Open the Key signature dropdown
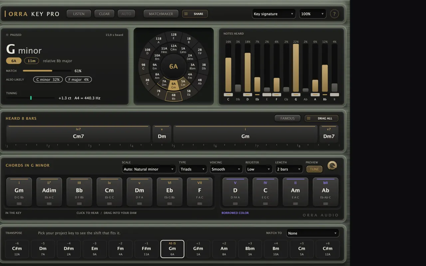 (x=274, y=14)
